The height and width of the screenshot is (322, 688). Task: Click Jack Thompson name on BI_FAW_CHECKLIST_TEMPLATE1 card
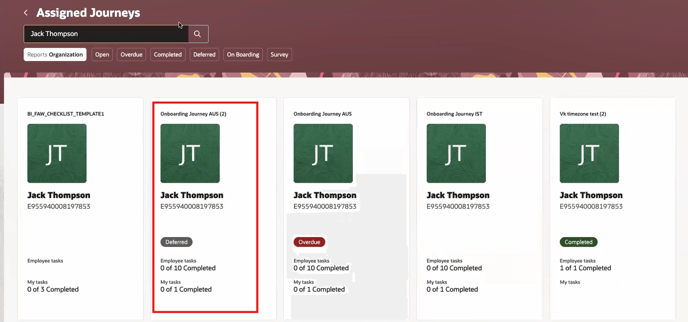[59, 195]
